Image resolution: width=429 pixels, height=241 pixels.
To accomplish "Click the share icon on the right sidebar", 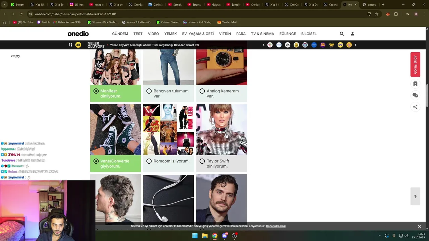I will 415,107.
